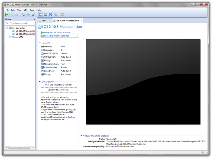Click the USB Controller device icon

42,67
